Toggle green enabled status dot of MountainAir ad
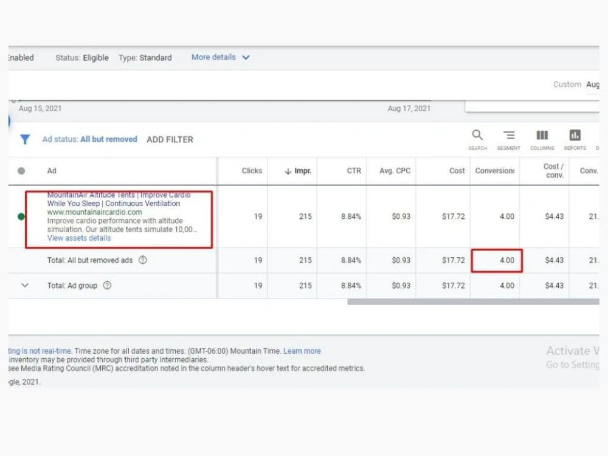 click(21, 216)
